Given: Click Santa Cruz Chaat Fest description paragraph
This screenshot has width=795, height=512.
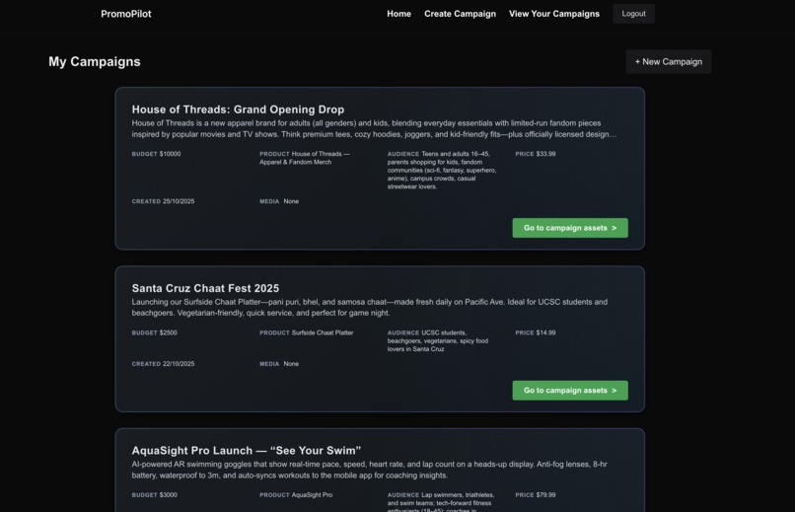Looking at the screenshot, I should (x=370, y=307).
